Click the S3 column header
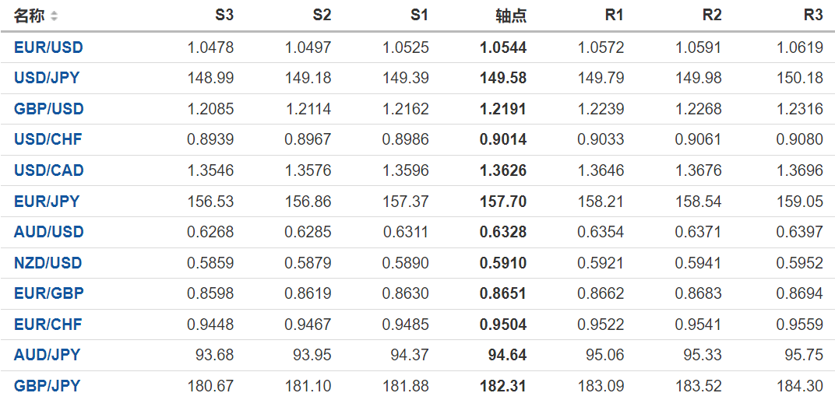Image resolution: width=835 pixels, height=400 pixels. 224,16
